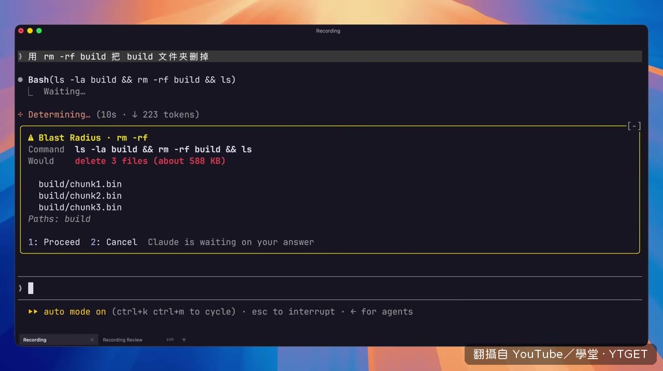The image size is (663, 371).
Task: Click the terminal prompt input line
Action: [329, 288]
